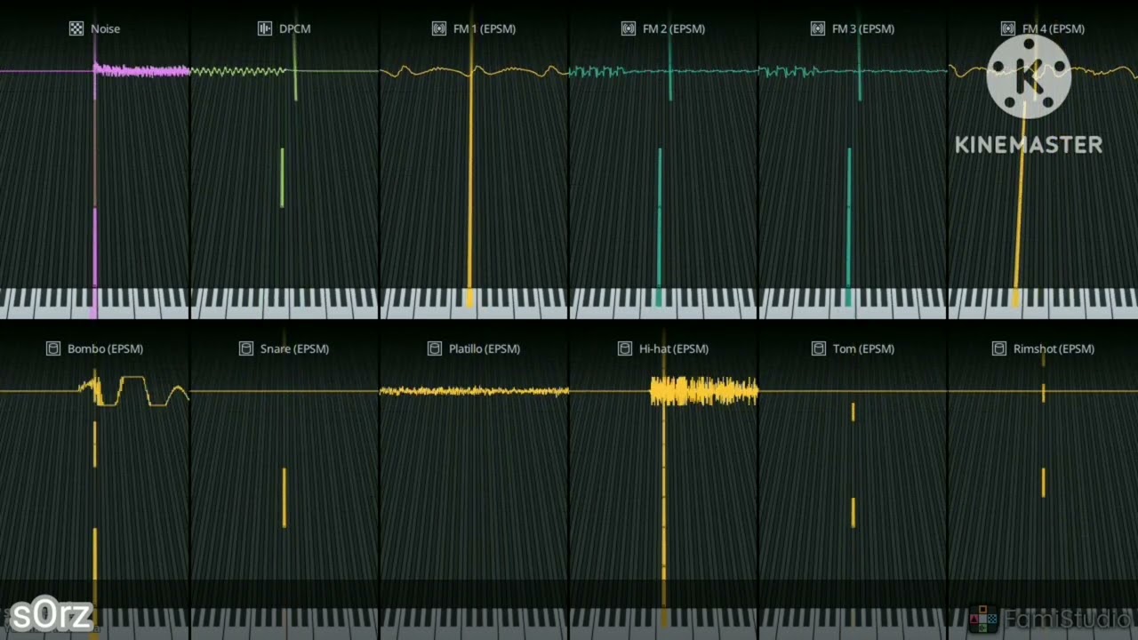
Task: Select the 'Noise' channel label
Action: [105, 28]
